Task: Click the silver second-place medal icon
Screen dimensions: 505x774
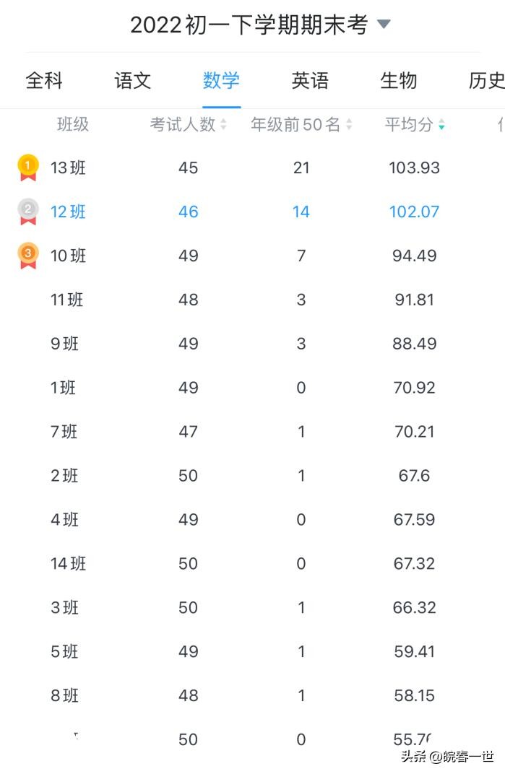Action: pyautogui.click(x=27, y=212)
